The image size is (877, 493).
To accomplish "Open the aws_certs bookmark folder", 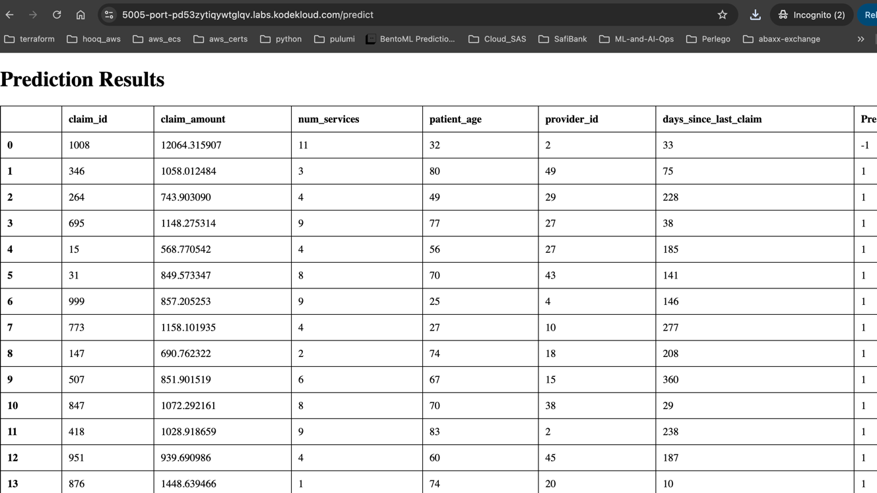I will (220, 39).
